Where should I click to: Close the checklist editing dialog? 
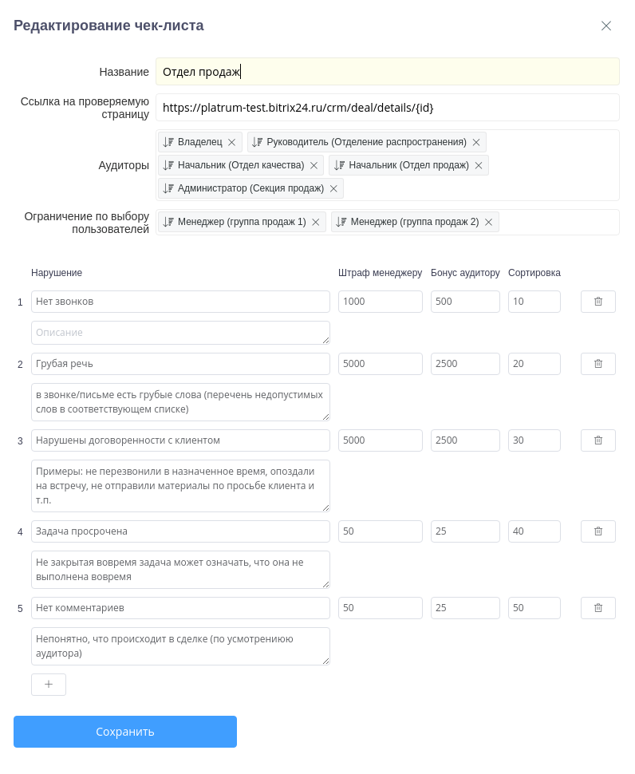click(x=606, y=26)
